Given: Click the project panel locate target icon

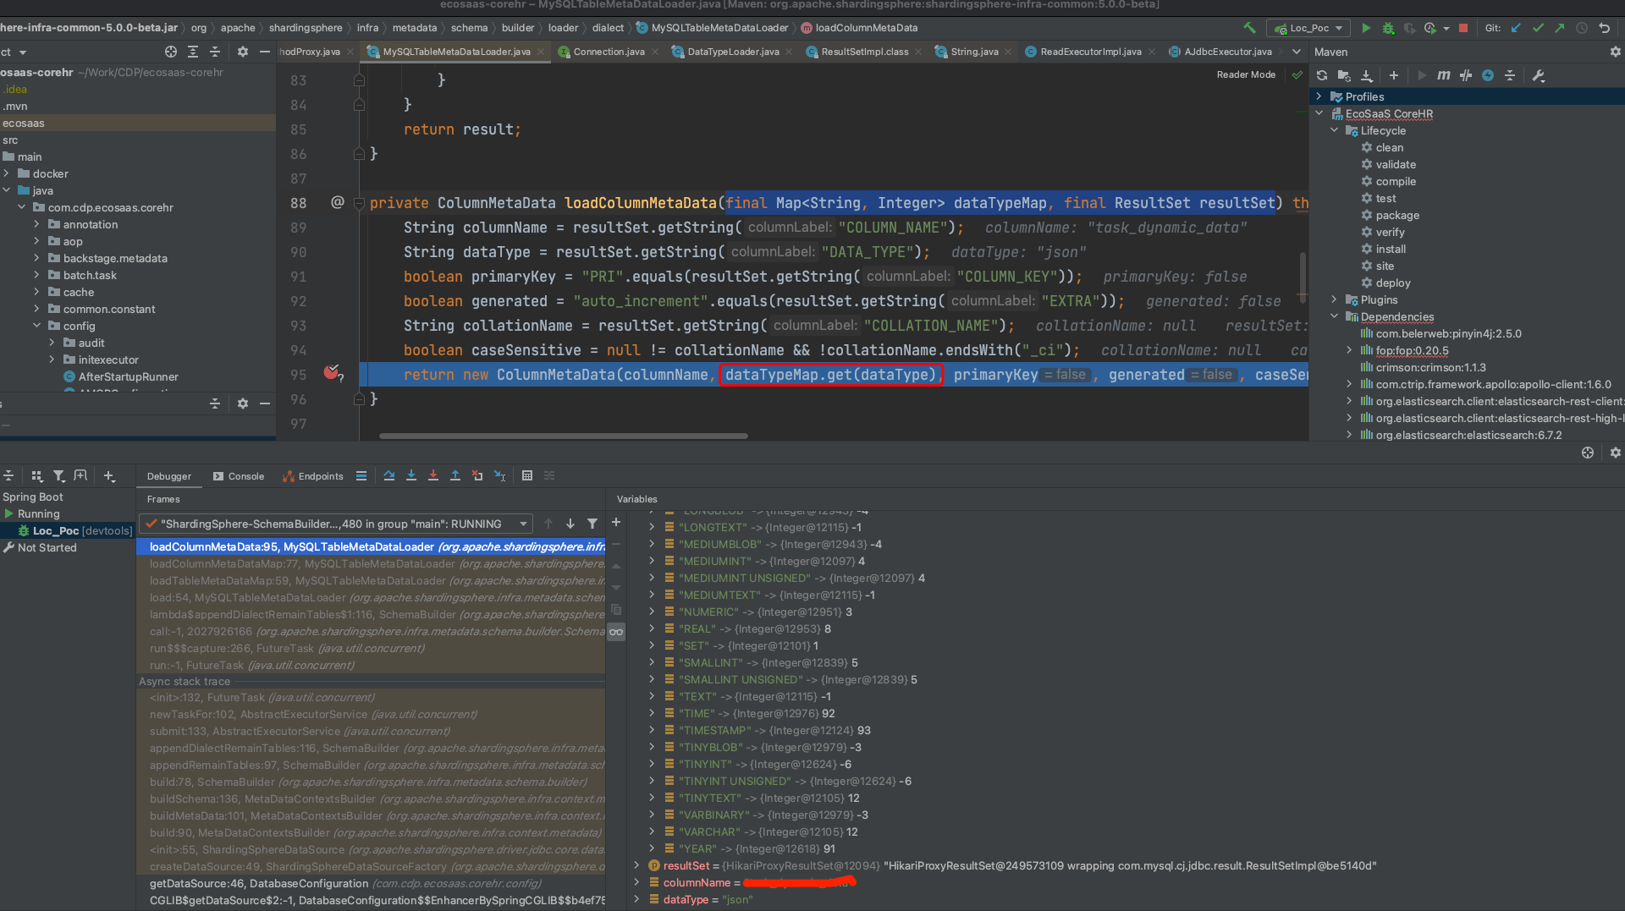Looking at the screenshot, I should 171,52.
